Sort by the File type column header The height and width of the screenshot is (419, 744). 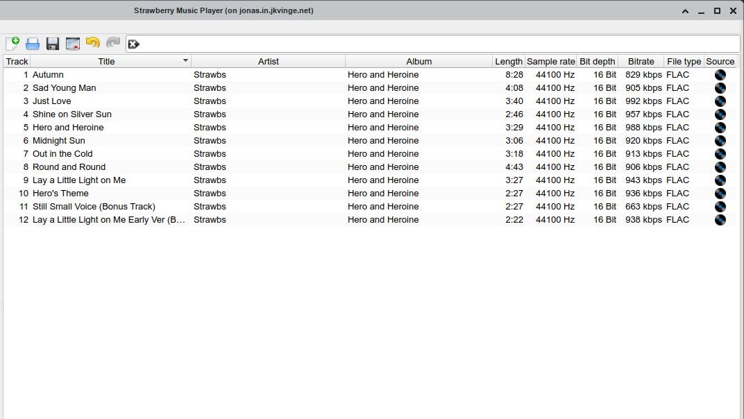coord(684,61)
